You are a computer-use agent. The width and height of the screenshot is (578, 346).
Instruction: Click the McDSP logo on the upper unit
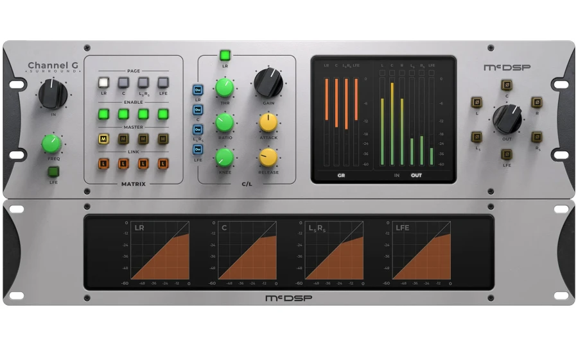pyautogui.click(x=507, y=67)
